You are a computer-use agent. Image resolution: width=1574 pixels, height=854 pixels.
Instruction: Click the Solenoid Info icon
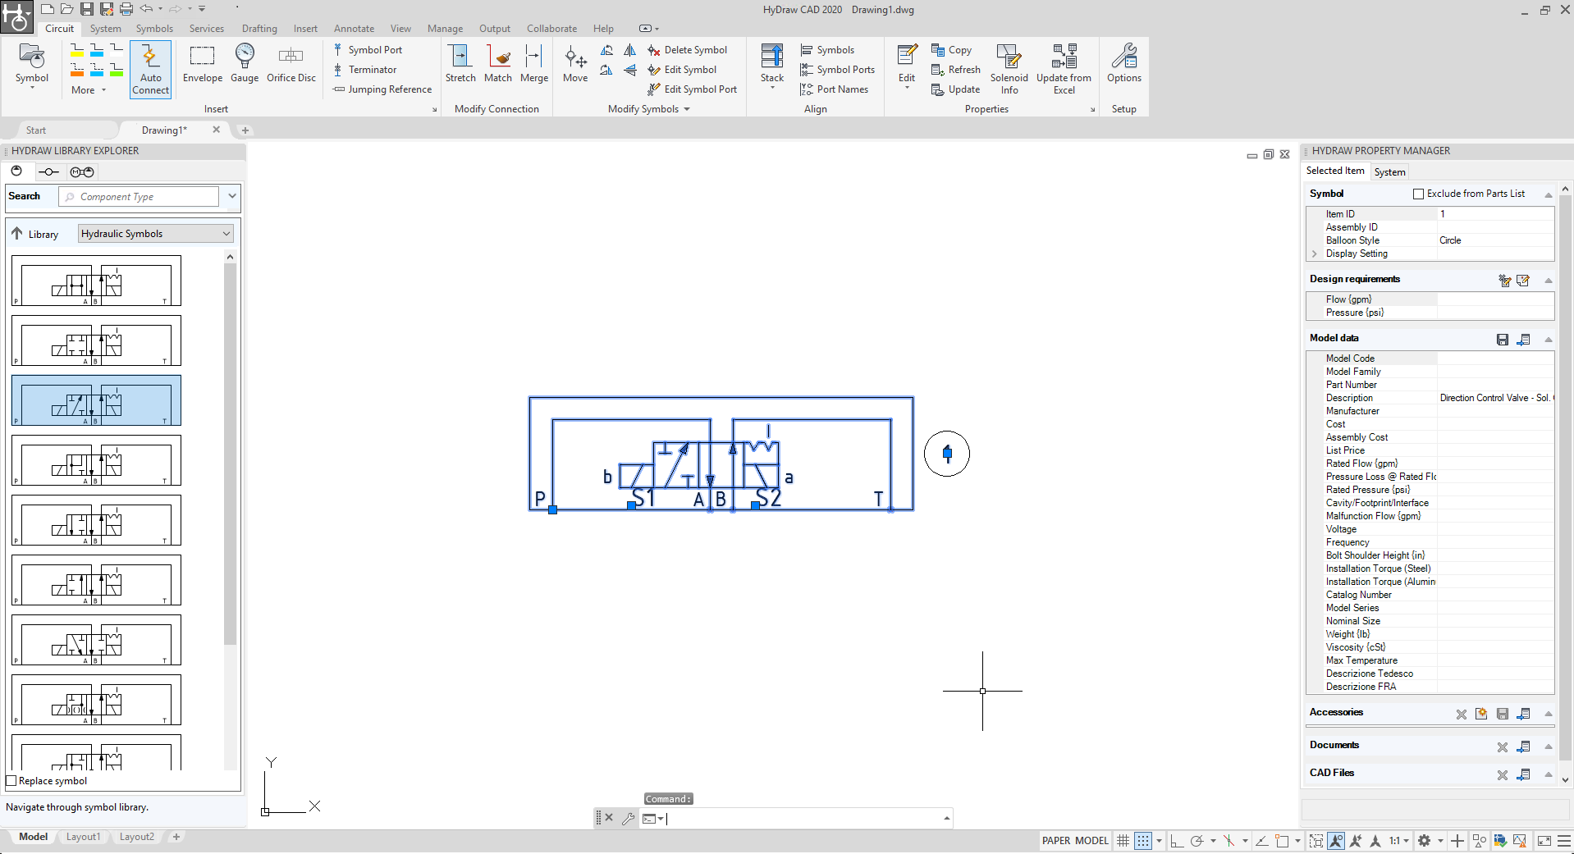pos(1009,69)
